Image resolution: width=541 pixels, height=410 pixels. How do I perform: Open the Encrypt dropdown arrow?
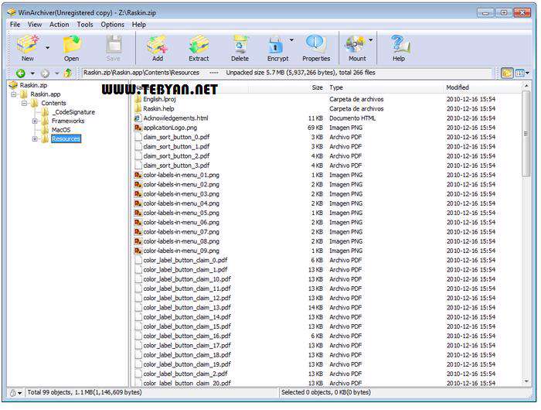pos(292,40)
